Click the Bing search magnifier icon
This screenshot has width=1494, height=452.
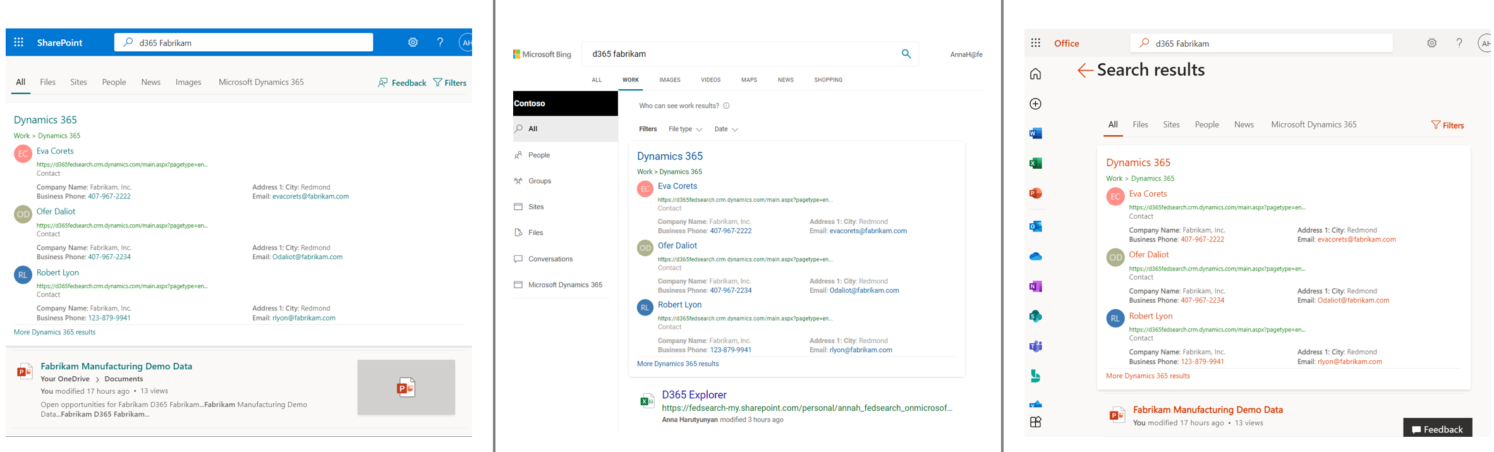(906, 54)
